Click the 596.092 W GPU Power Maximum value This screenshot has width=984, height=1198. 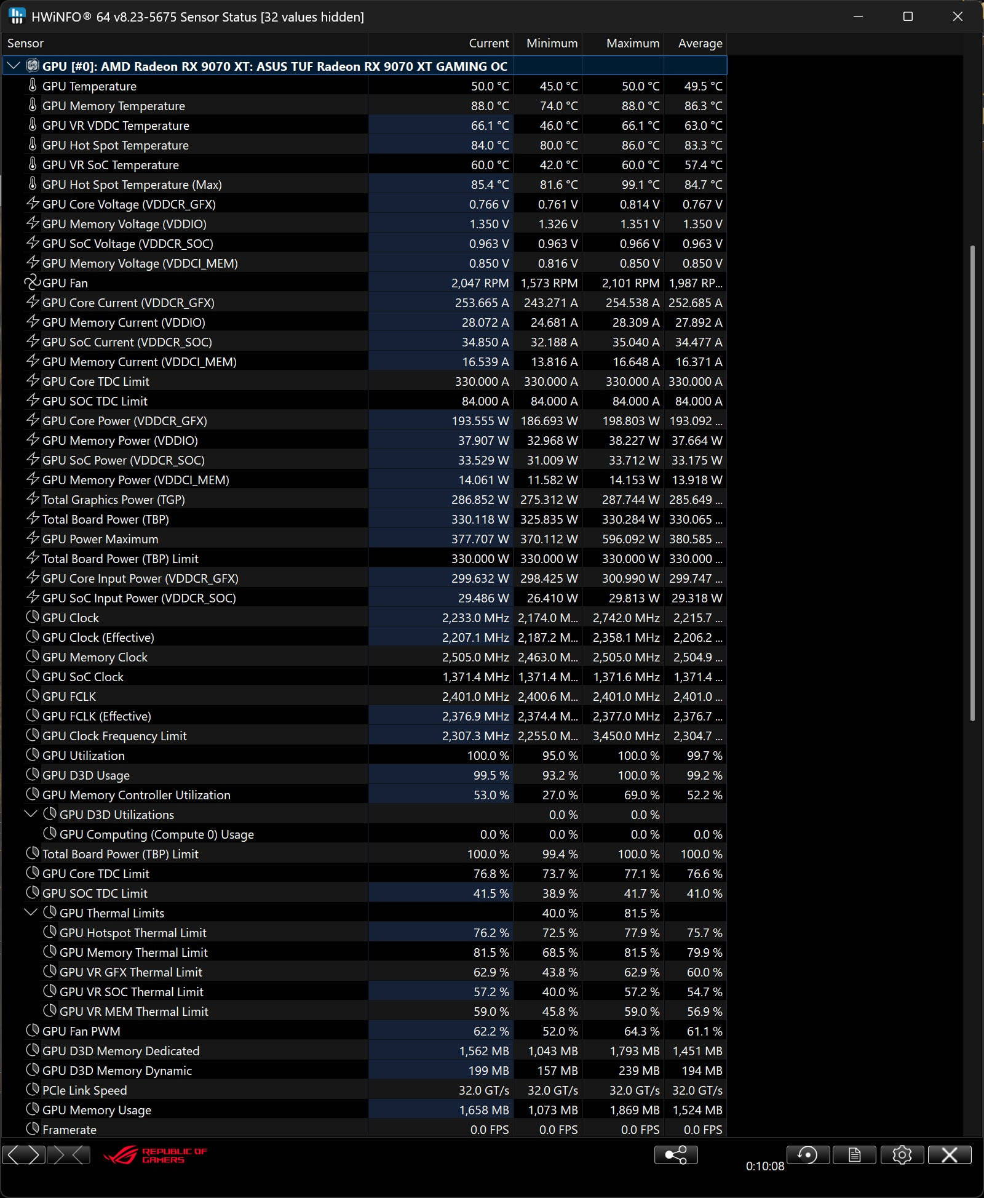630,538
